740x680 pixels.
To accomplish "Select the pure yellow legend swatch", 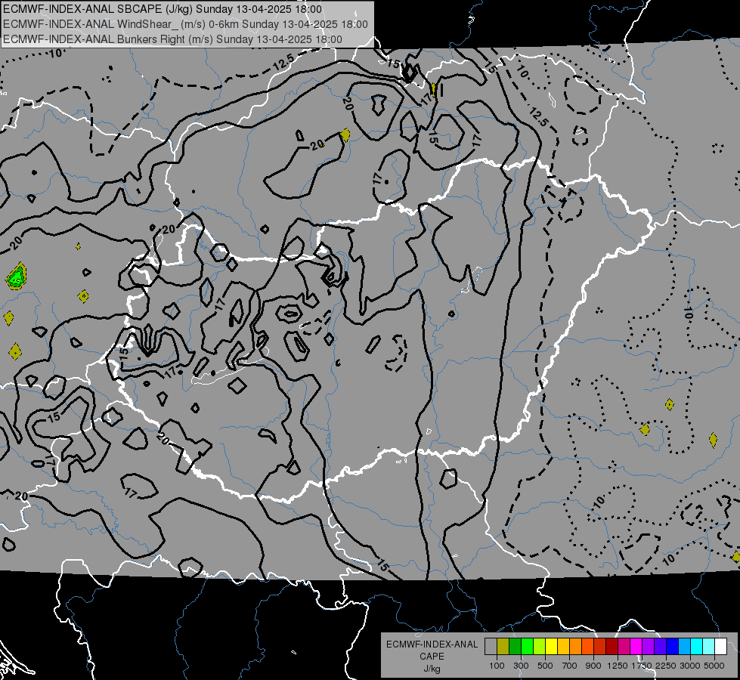I will 551,647.
